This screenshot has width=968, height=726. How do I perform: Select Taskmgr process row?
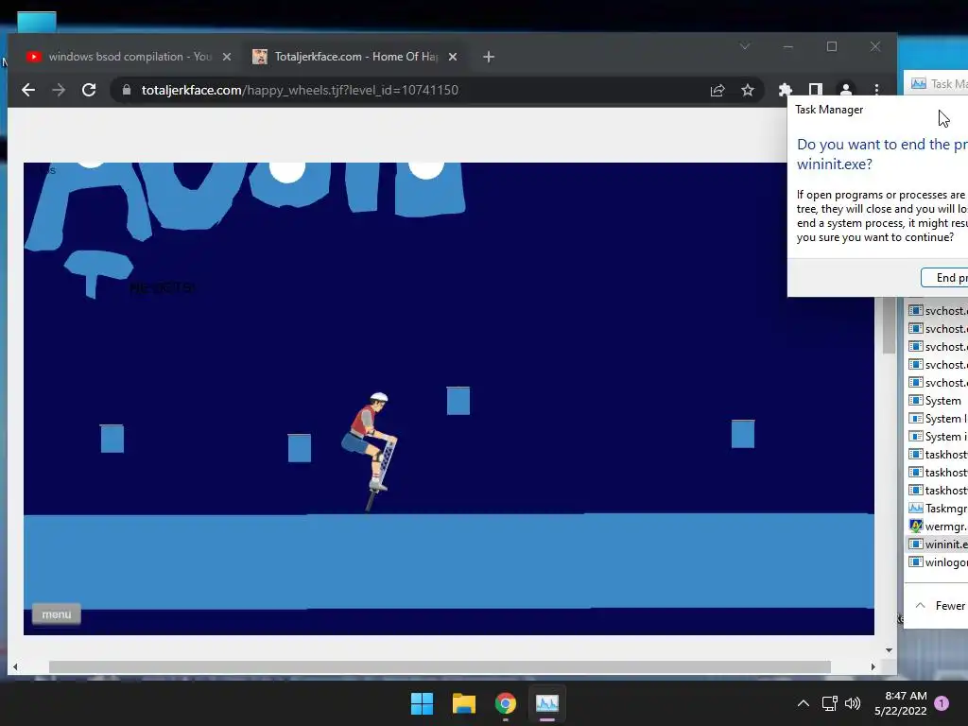click(937, 508)
